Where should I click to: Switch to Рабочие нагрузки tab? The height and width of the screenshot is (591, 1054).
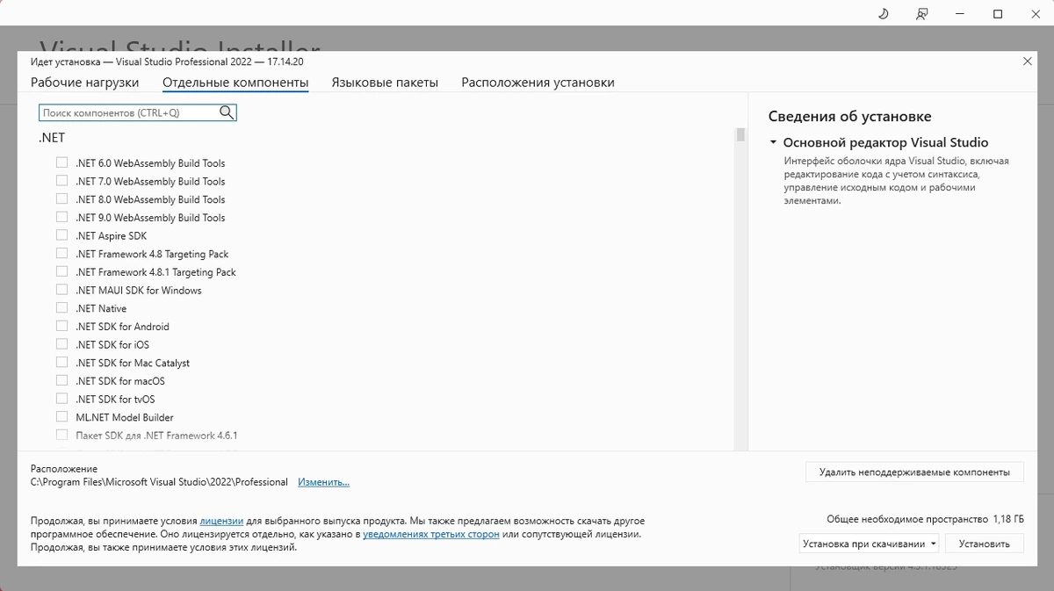click(x=84, y=83)
